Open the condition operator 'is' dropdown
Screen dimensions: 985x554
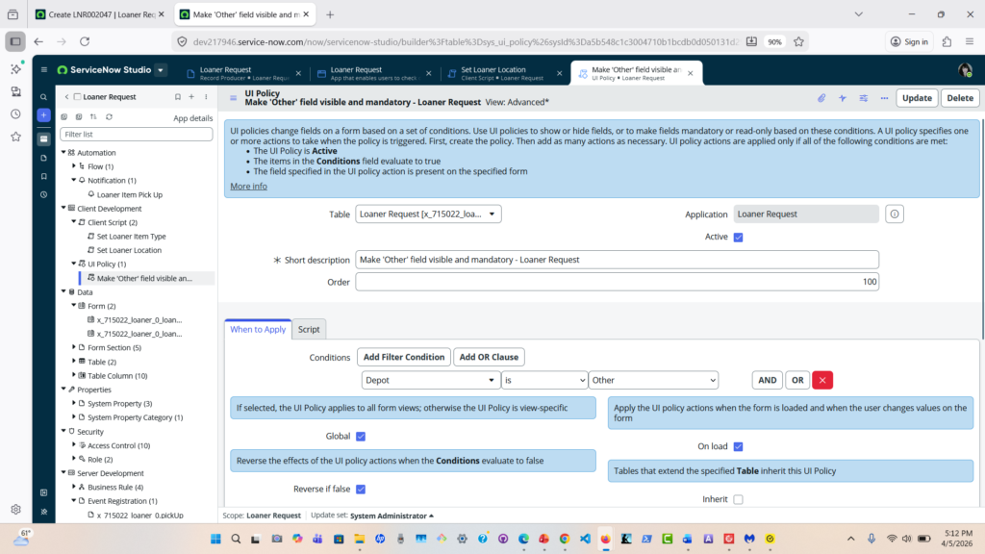pos(544,380)
